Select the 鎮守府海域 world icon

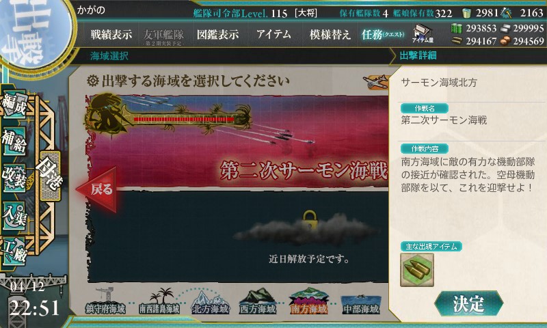pos(105,301)
